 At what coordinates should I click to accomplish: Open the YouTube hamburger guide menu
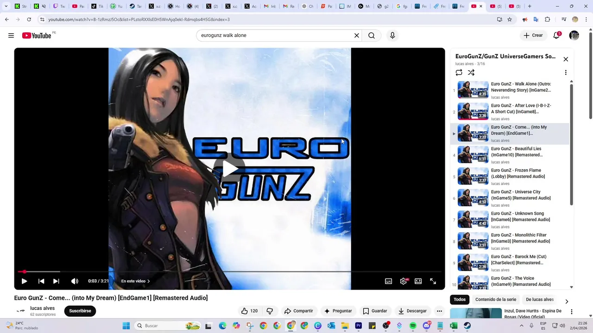pyautogui.click(x=11, y=36)
